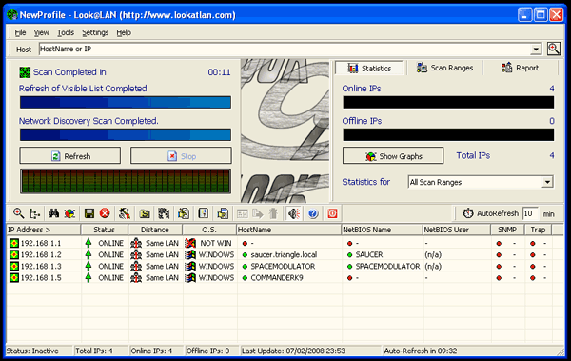Viewport: 571px width, 361px height.
Task: Sort list by IP Address column header
Action: (x=44, y=230)
